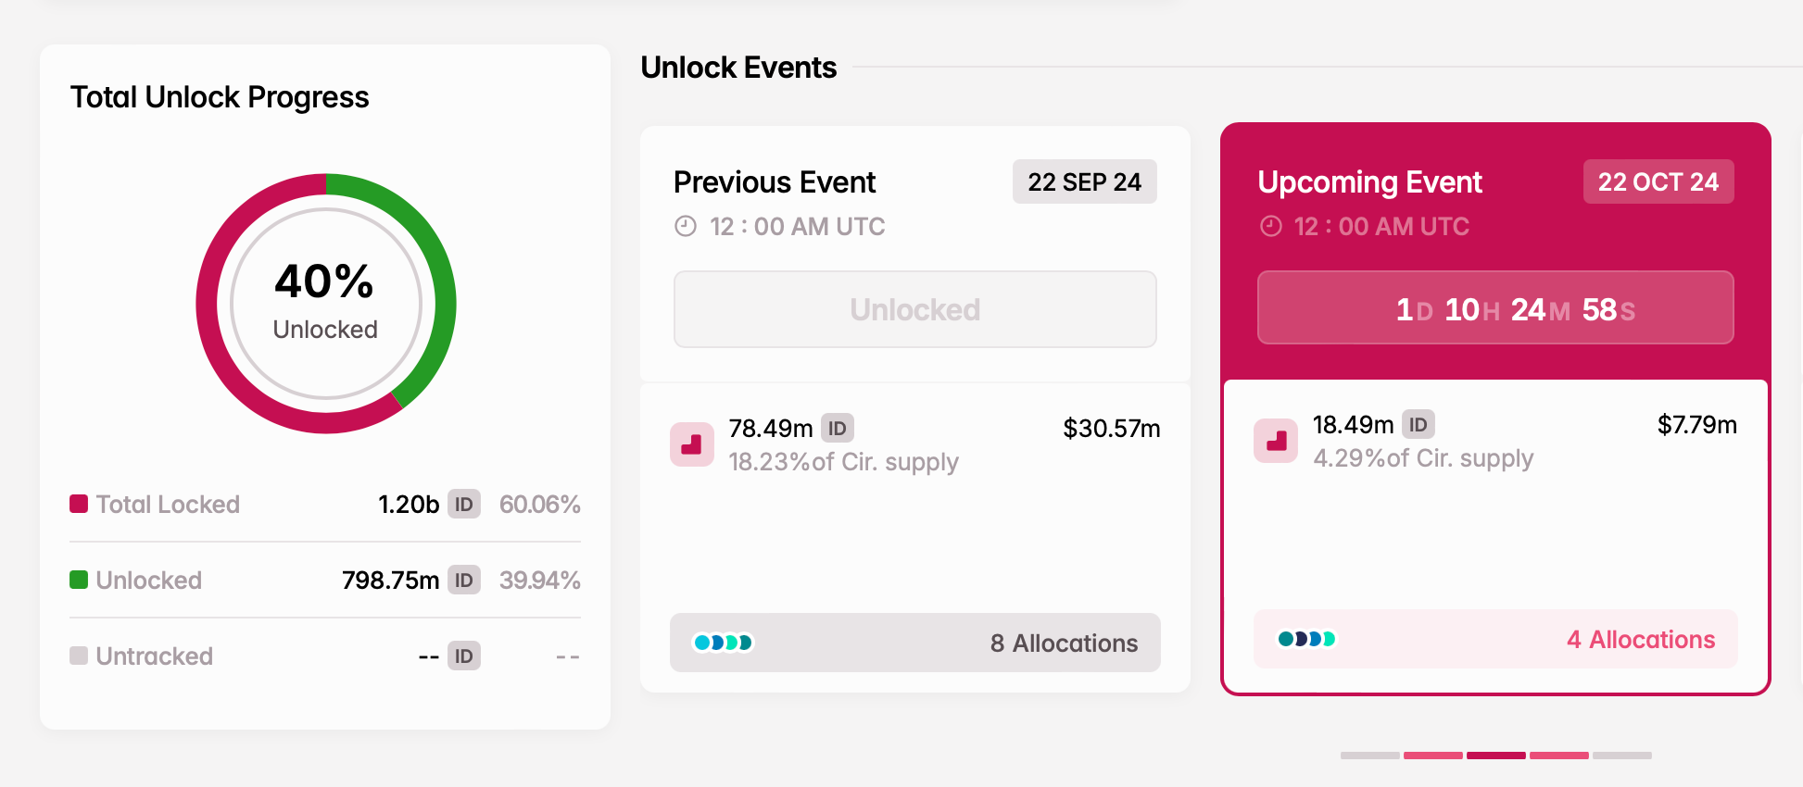Click the token icon in Previous Event card

coord(692,444)
